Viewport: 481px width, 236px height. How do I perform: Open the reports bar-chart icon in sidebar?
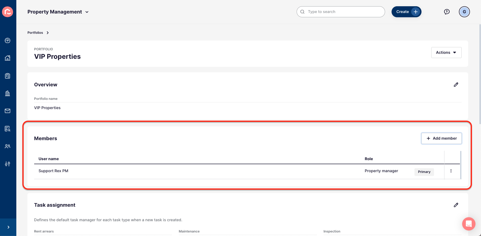(x=8, y=93)
